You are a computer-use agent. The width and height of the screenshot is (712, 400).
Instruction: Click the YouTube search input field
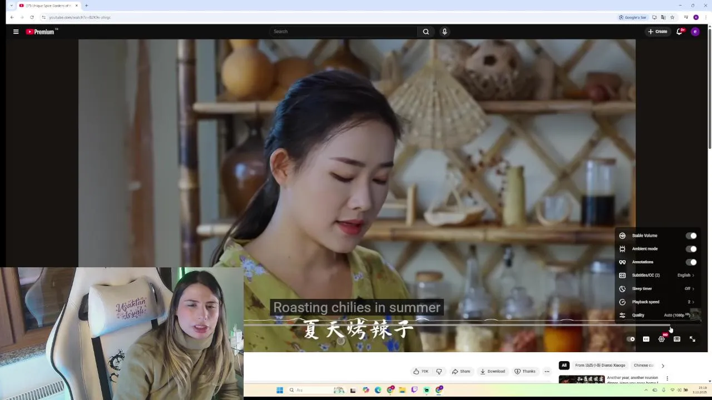click(x=344, y=32)
